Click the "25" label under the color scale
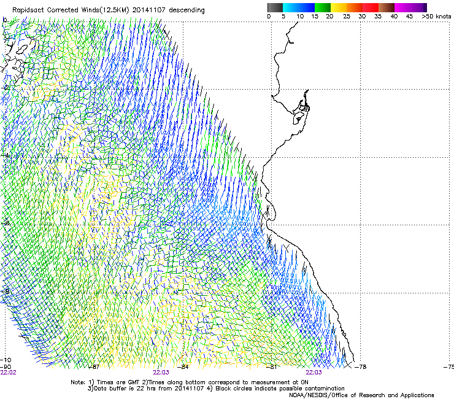 (347, 17)
